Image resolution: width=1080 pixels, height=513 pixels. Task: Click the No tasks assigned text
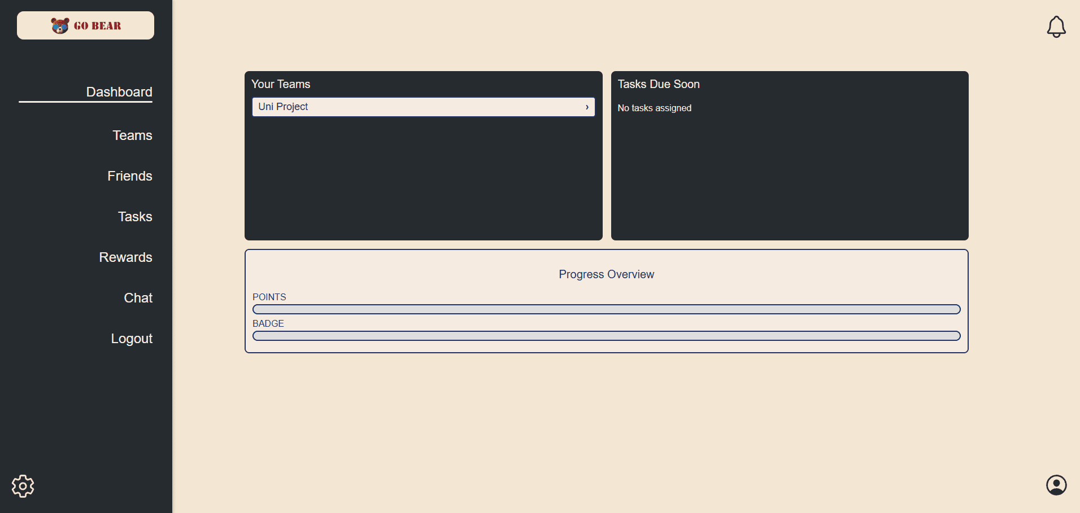point(654,108)
